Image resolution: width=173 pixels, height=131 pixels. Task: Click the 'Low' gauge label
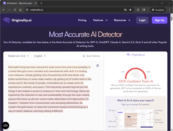tap(123, 72)
